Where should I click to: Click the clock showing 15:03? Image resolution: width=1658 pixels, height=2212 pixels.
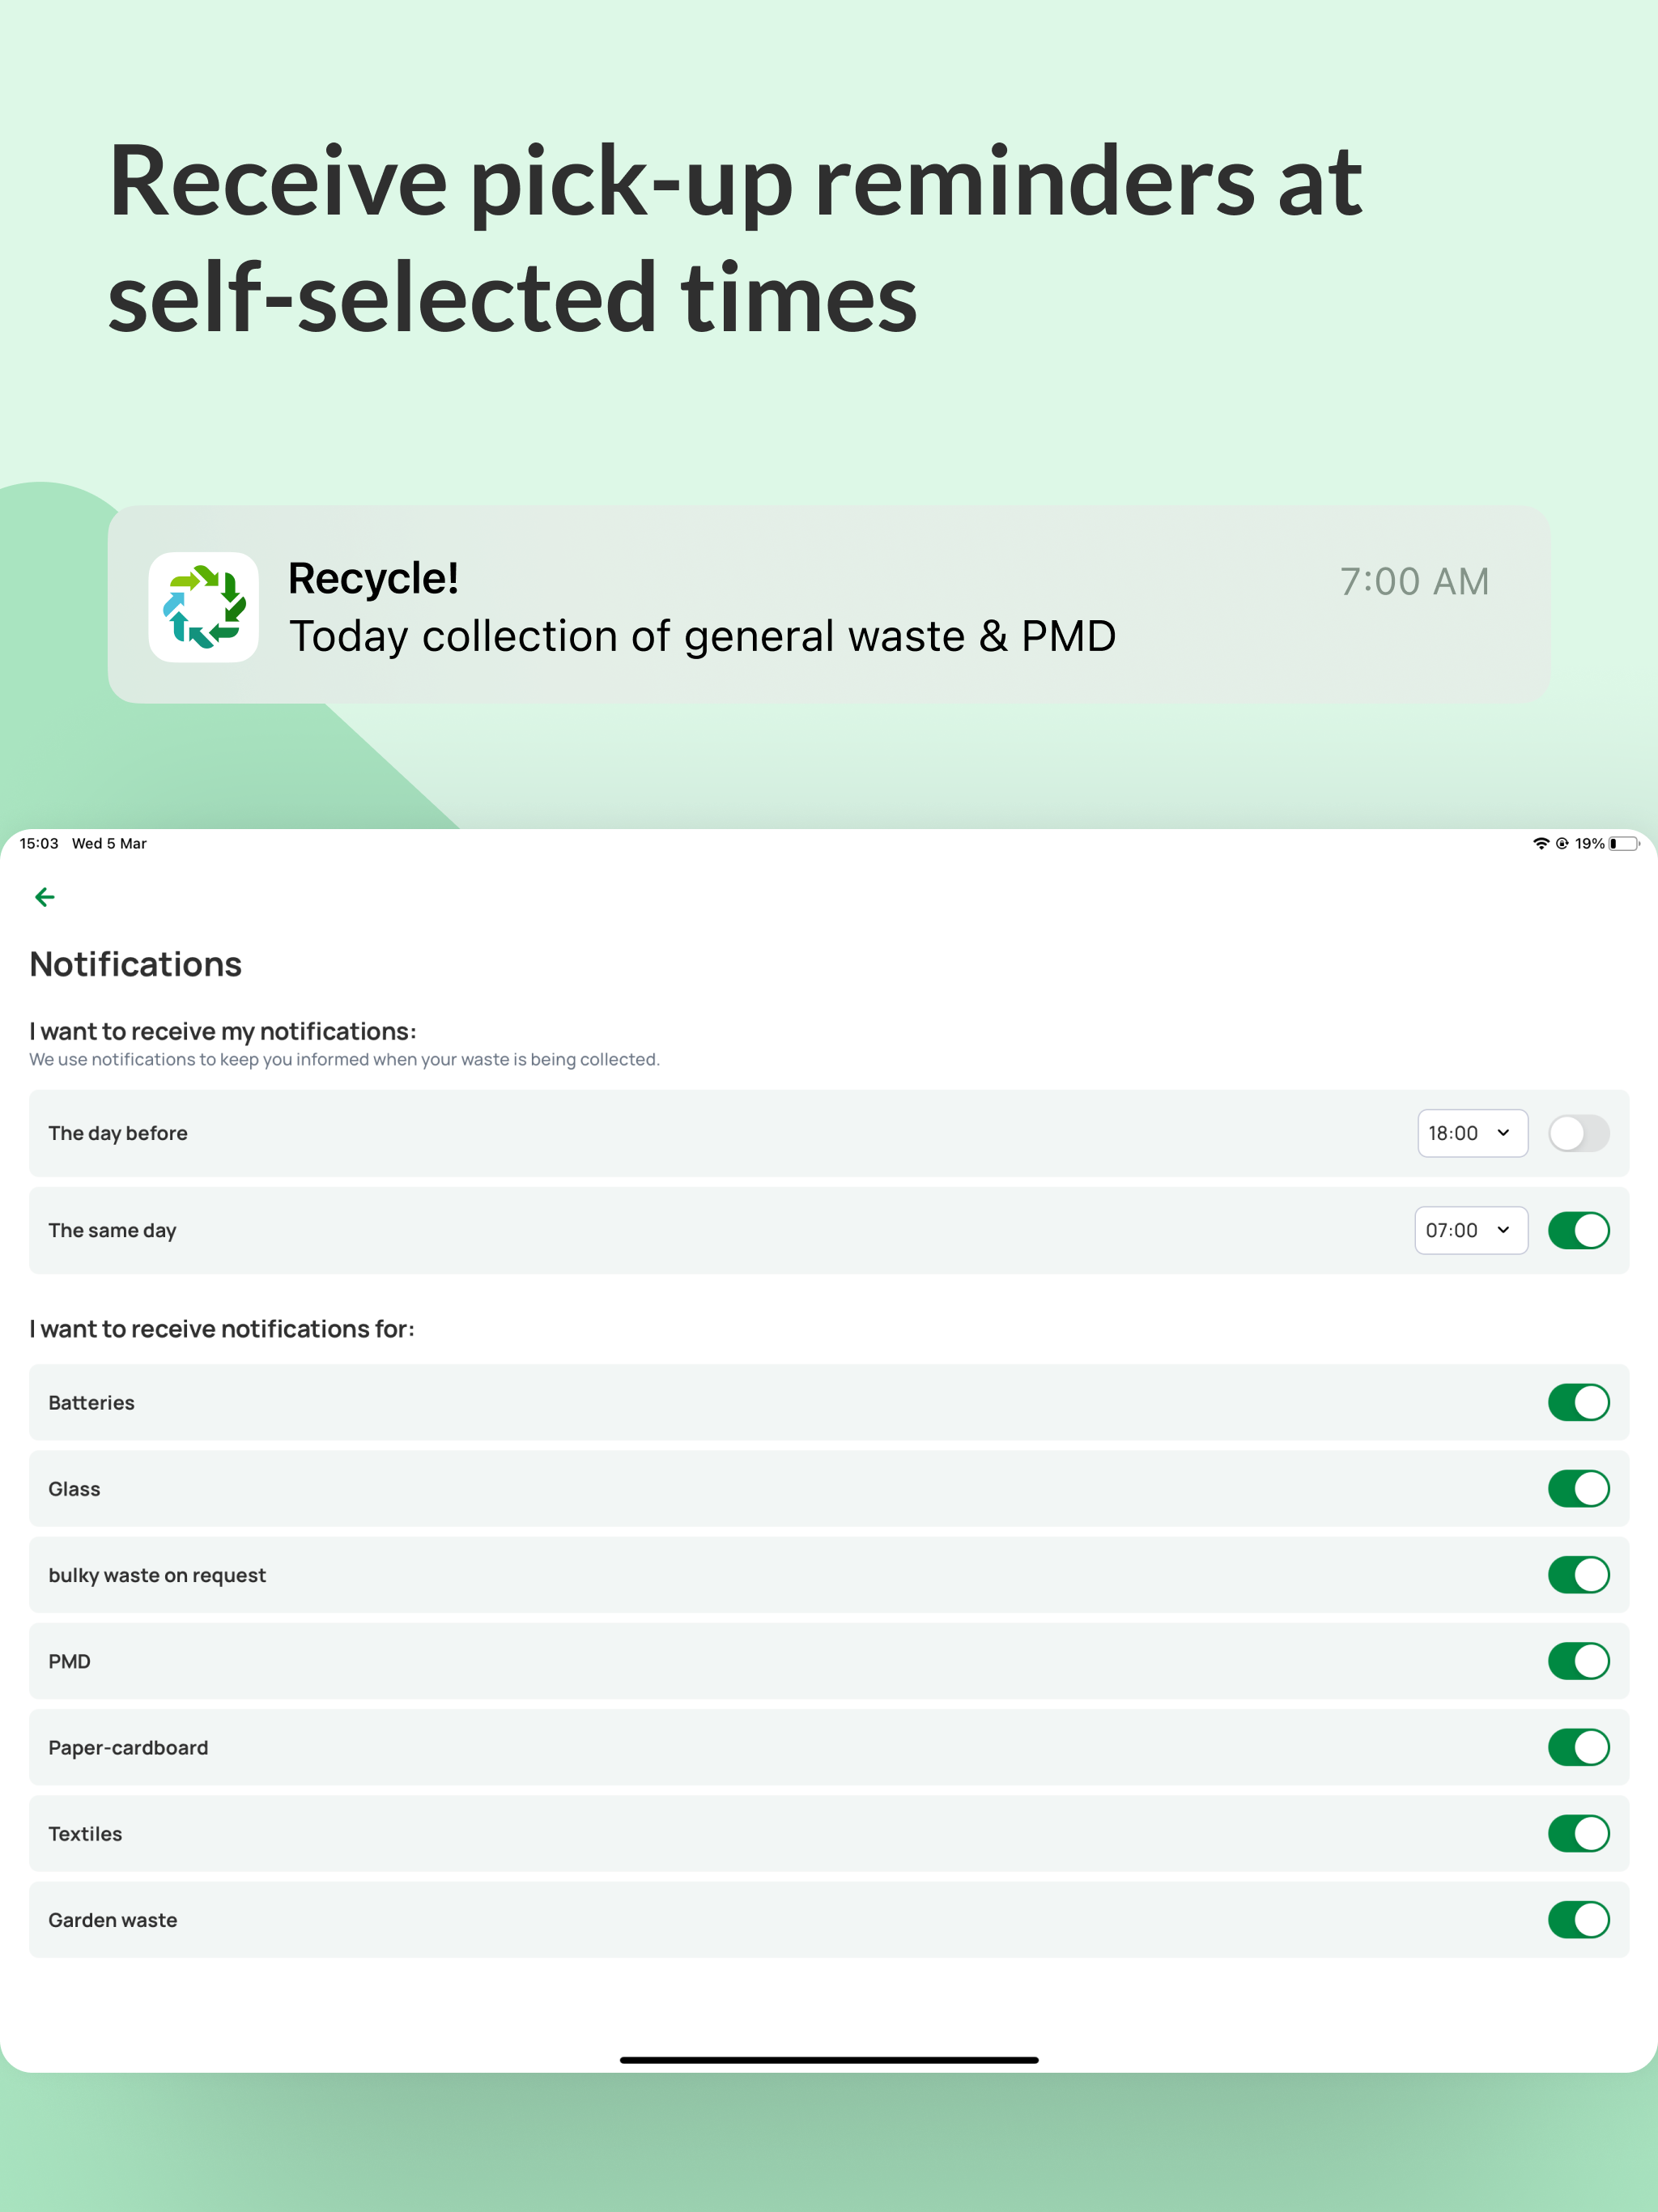(x=40, y=843)
